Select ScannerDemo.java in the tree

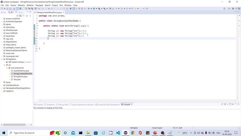coord(21,71)
